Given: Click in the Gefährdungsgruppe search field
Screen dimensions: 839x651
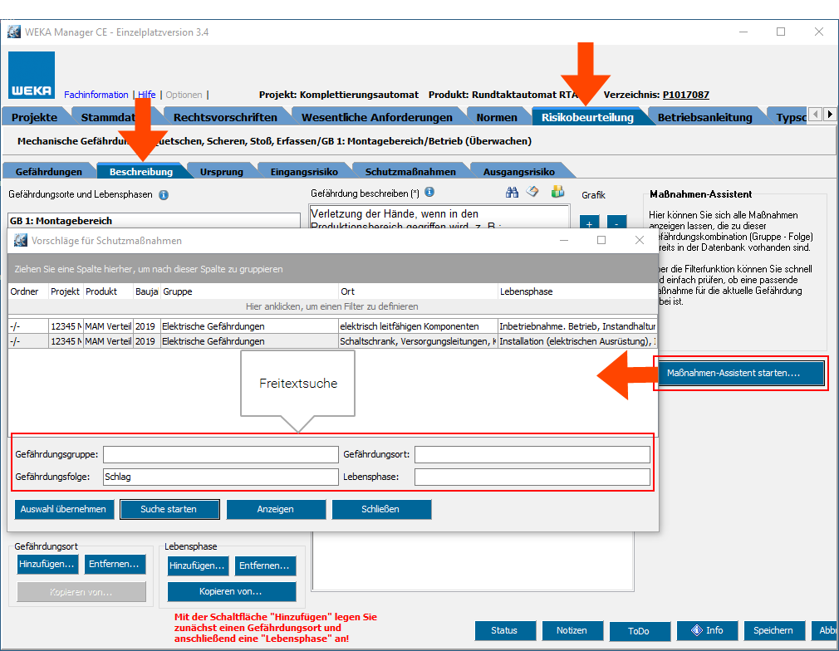Looking at the screenshot, I should tap(220, 454).
